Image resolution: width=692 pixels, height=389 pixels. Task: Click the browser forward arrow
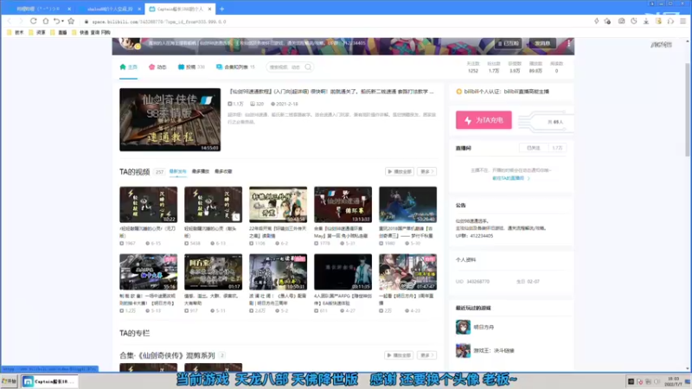tap(21, 21)
